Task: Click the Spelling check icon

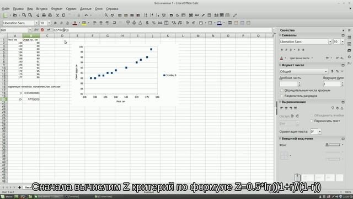Action: (x=112, y=15)
